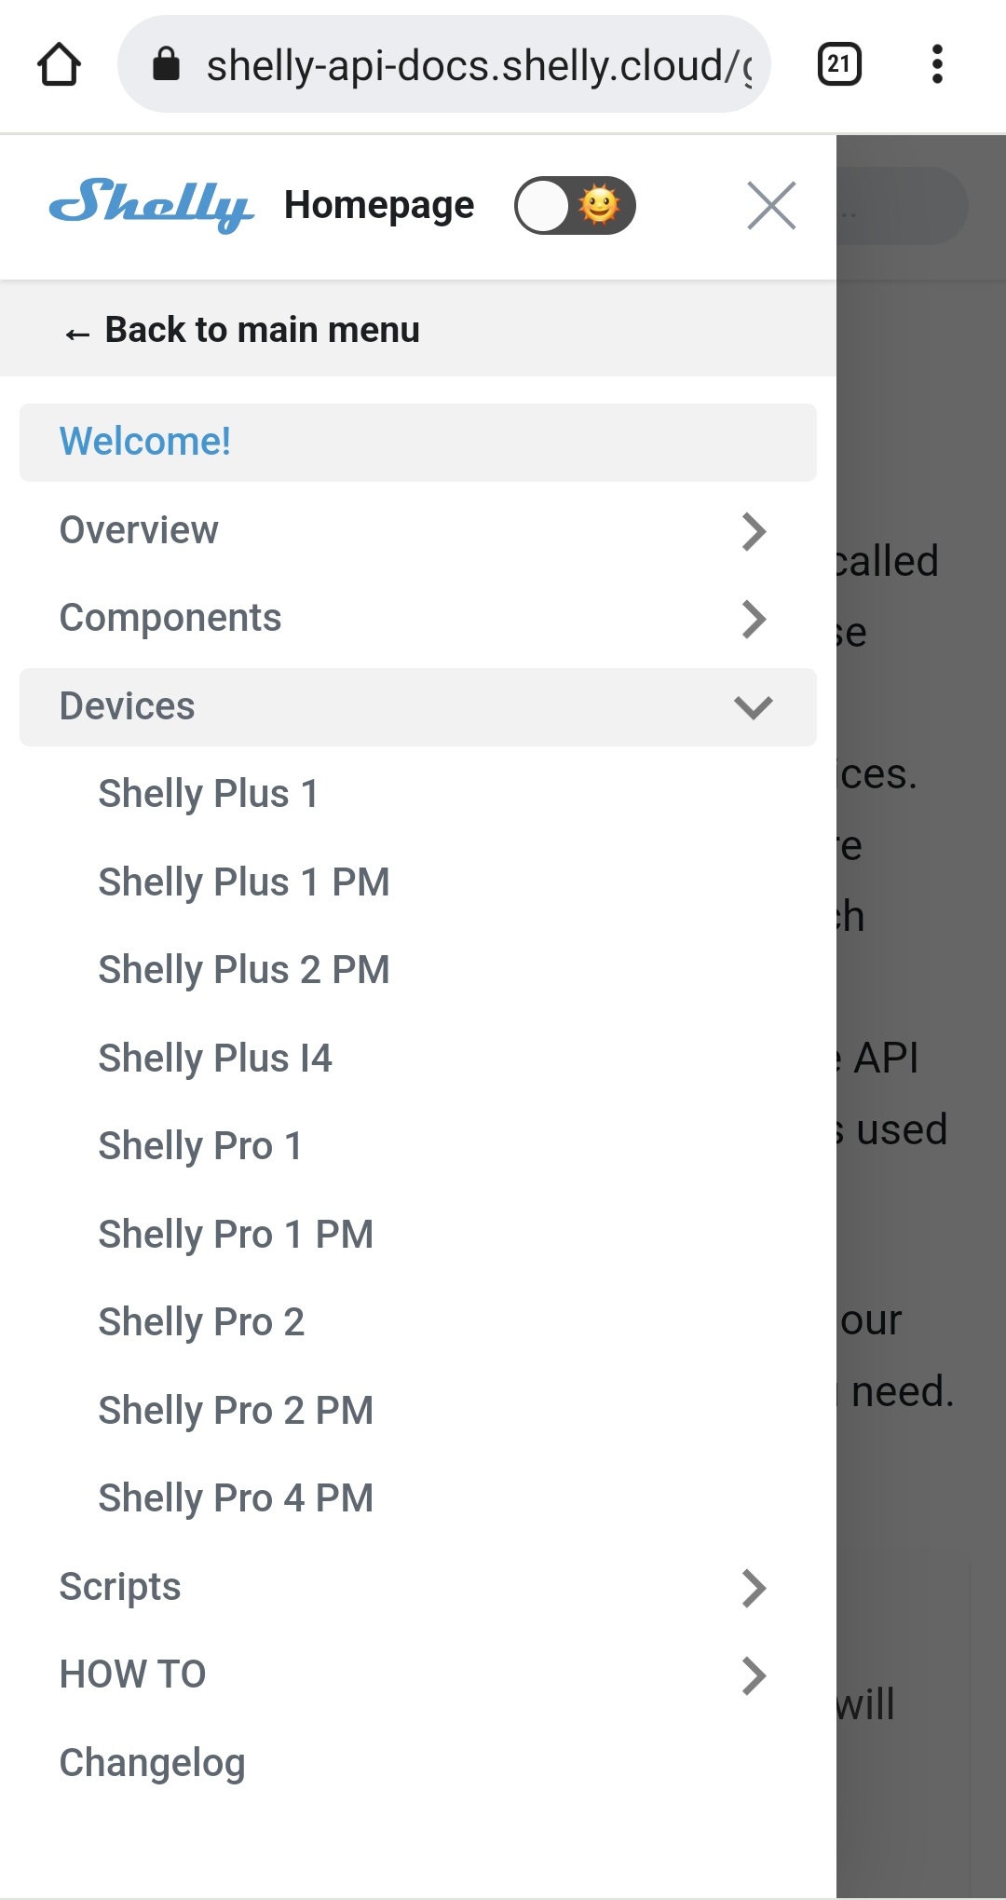Open the browser tab switcher showing 21
The height and width of the screenshot is (1900, 1006).
pos(838,65)
